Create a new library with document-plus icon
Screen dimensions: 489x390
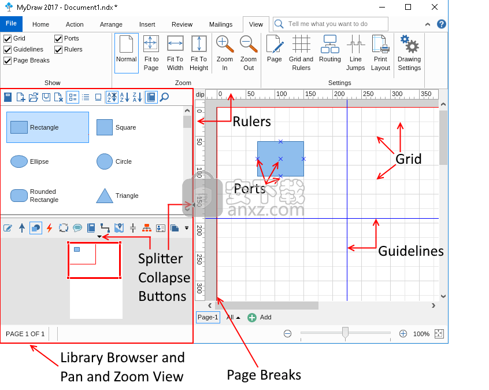[x=21, y=97]
